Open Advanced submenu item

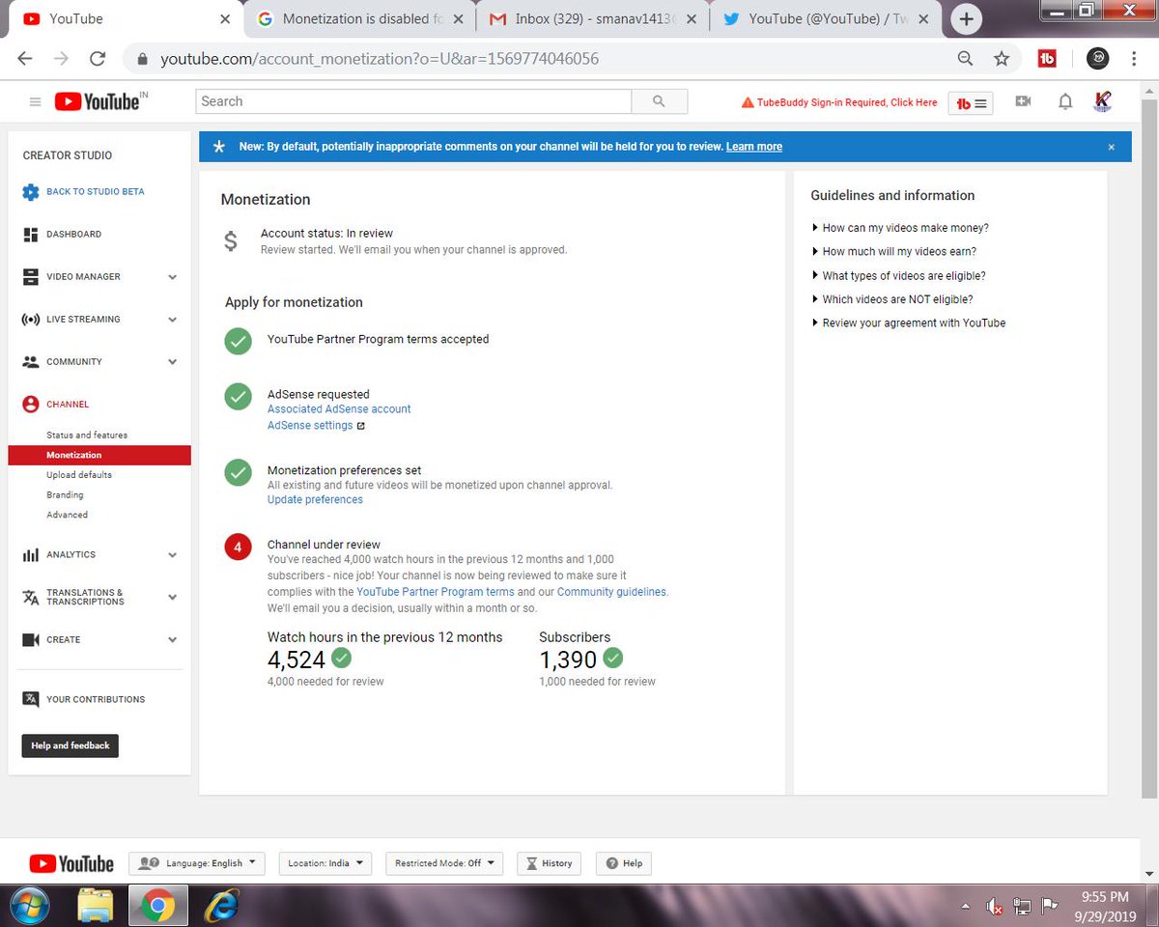tap(67, 515)
